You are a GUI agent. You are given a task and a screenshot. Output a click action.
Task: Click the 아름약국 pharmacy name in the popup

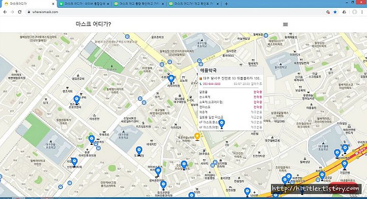pos(208,70)
